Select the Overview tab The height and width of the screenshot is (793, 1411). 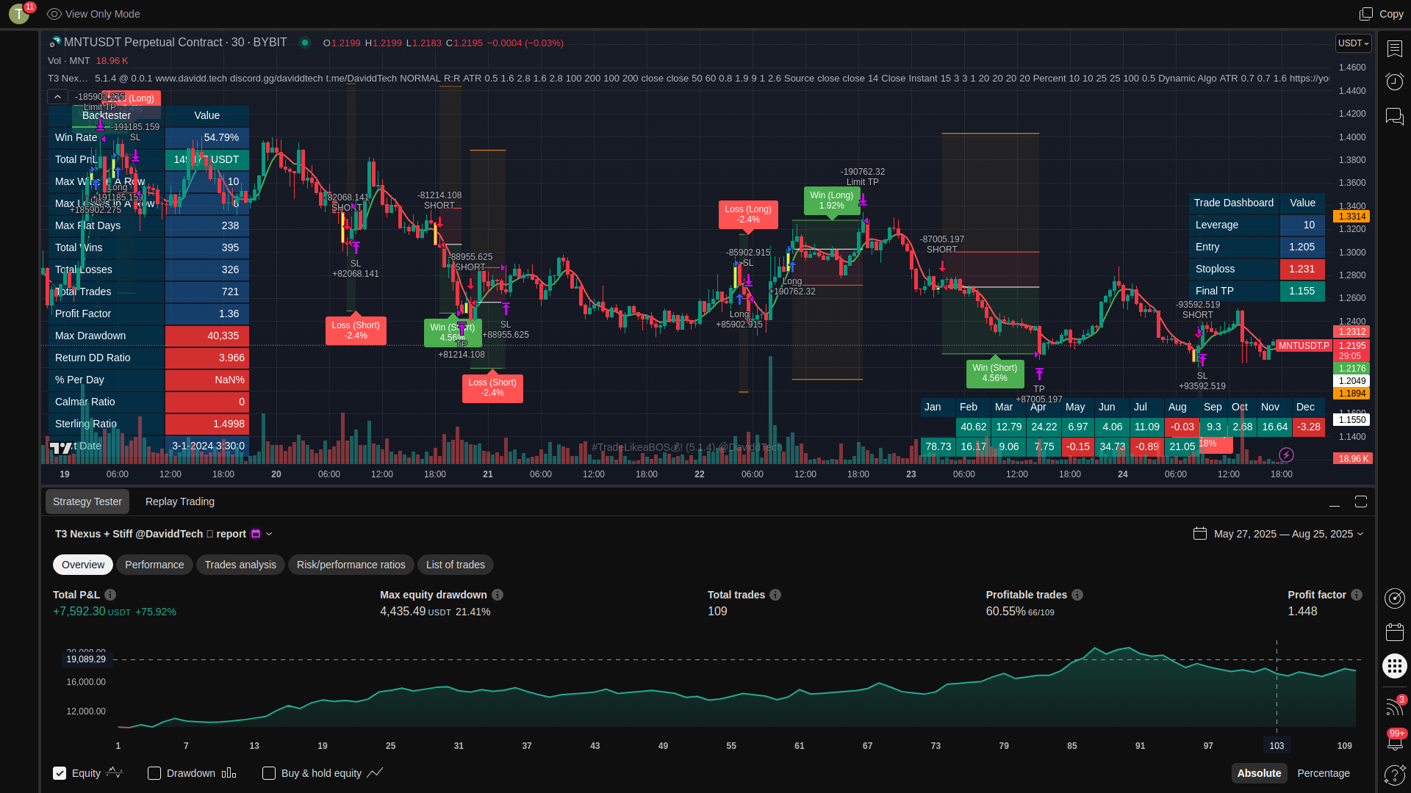(83, 565)
